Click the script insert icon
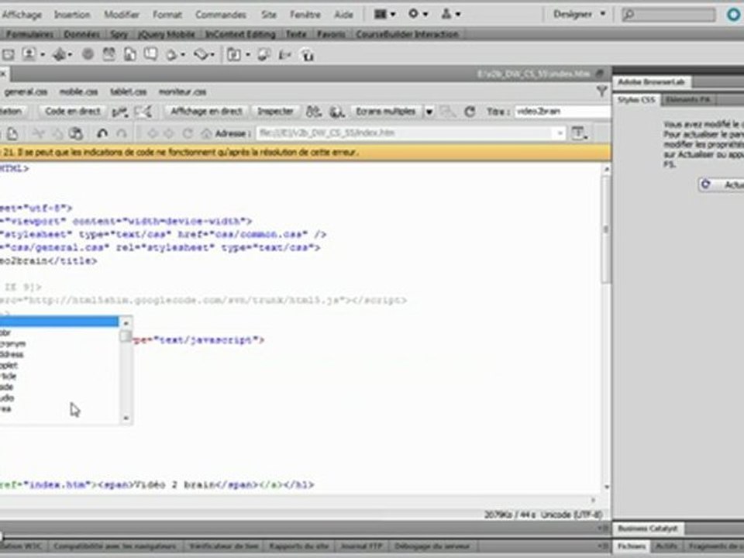 pyautogui.click(x=201, y=54)
